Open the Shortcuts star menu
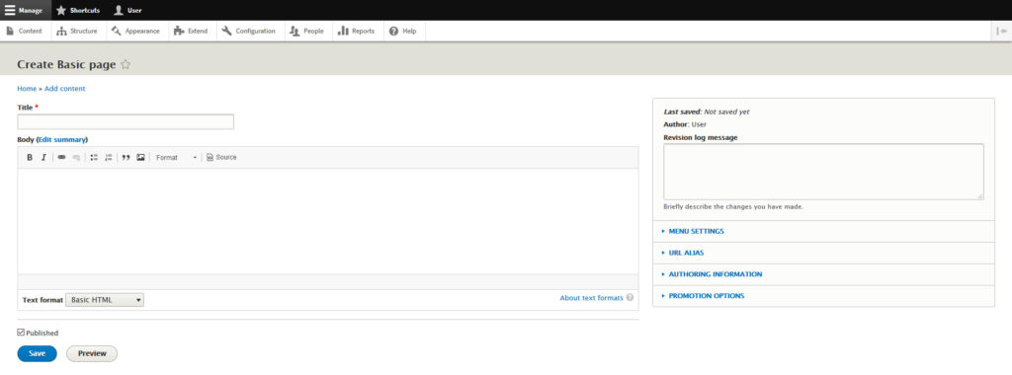This screenshot has height=375, width=1012. click(78, 10)
